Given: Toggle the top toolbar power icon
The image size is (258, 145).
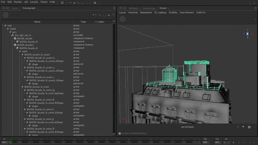Looking at the screenshot, I should [82, 2].
